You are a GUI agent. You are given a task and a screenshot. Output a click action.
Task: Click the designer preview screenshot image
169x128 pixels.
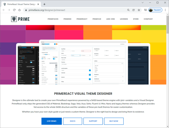click(x=83, y=62)
